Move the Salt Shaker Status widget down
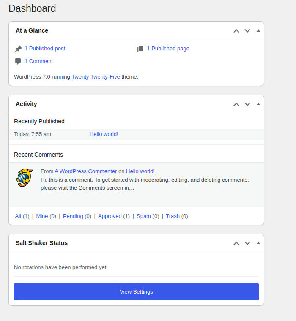This screenshot has width=296, height=321. 247,243
